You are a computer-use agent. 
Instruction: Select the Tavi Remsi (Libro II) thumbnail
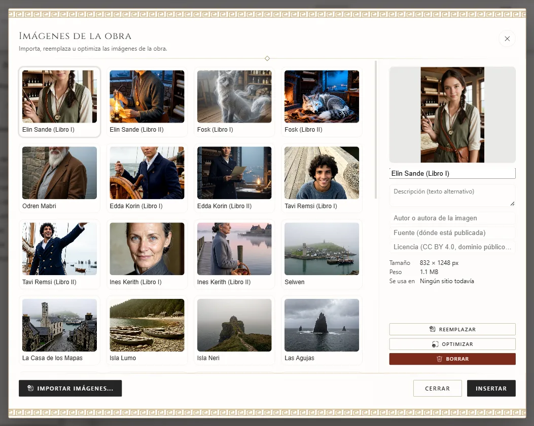tap(60, 254)
